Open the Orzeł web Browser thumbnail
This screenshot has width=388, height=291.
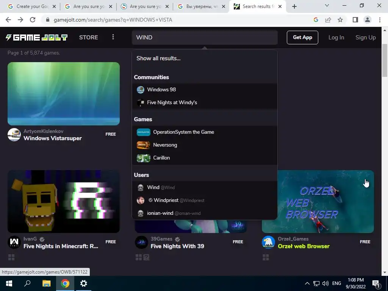[325, 202]
